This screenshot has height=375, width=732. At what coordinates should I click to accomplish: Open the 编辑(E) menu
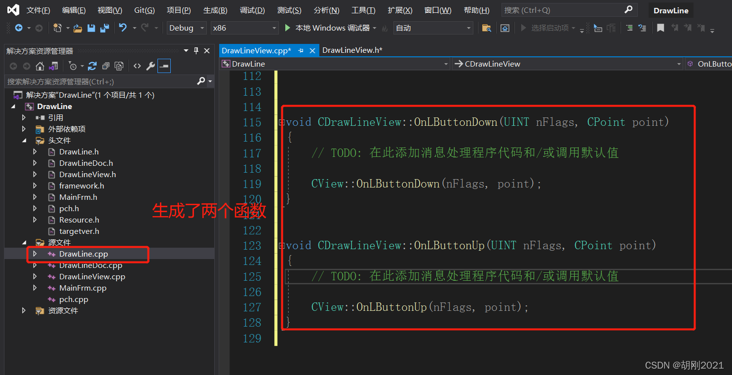tap(74, 10)
